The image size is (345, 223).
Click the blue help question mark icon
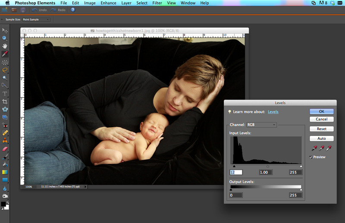point(73,10)
